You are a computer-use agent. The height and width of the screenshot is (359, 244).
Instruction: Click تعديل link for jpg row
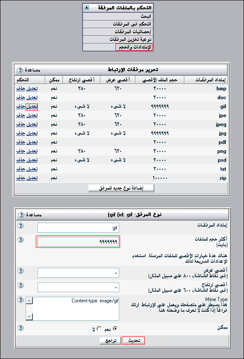tap(32, 133)
